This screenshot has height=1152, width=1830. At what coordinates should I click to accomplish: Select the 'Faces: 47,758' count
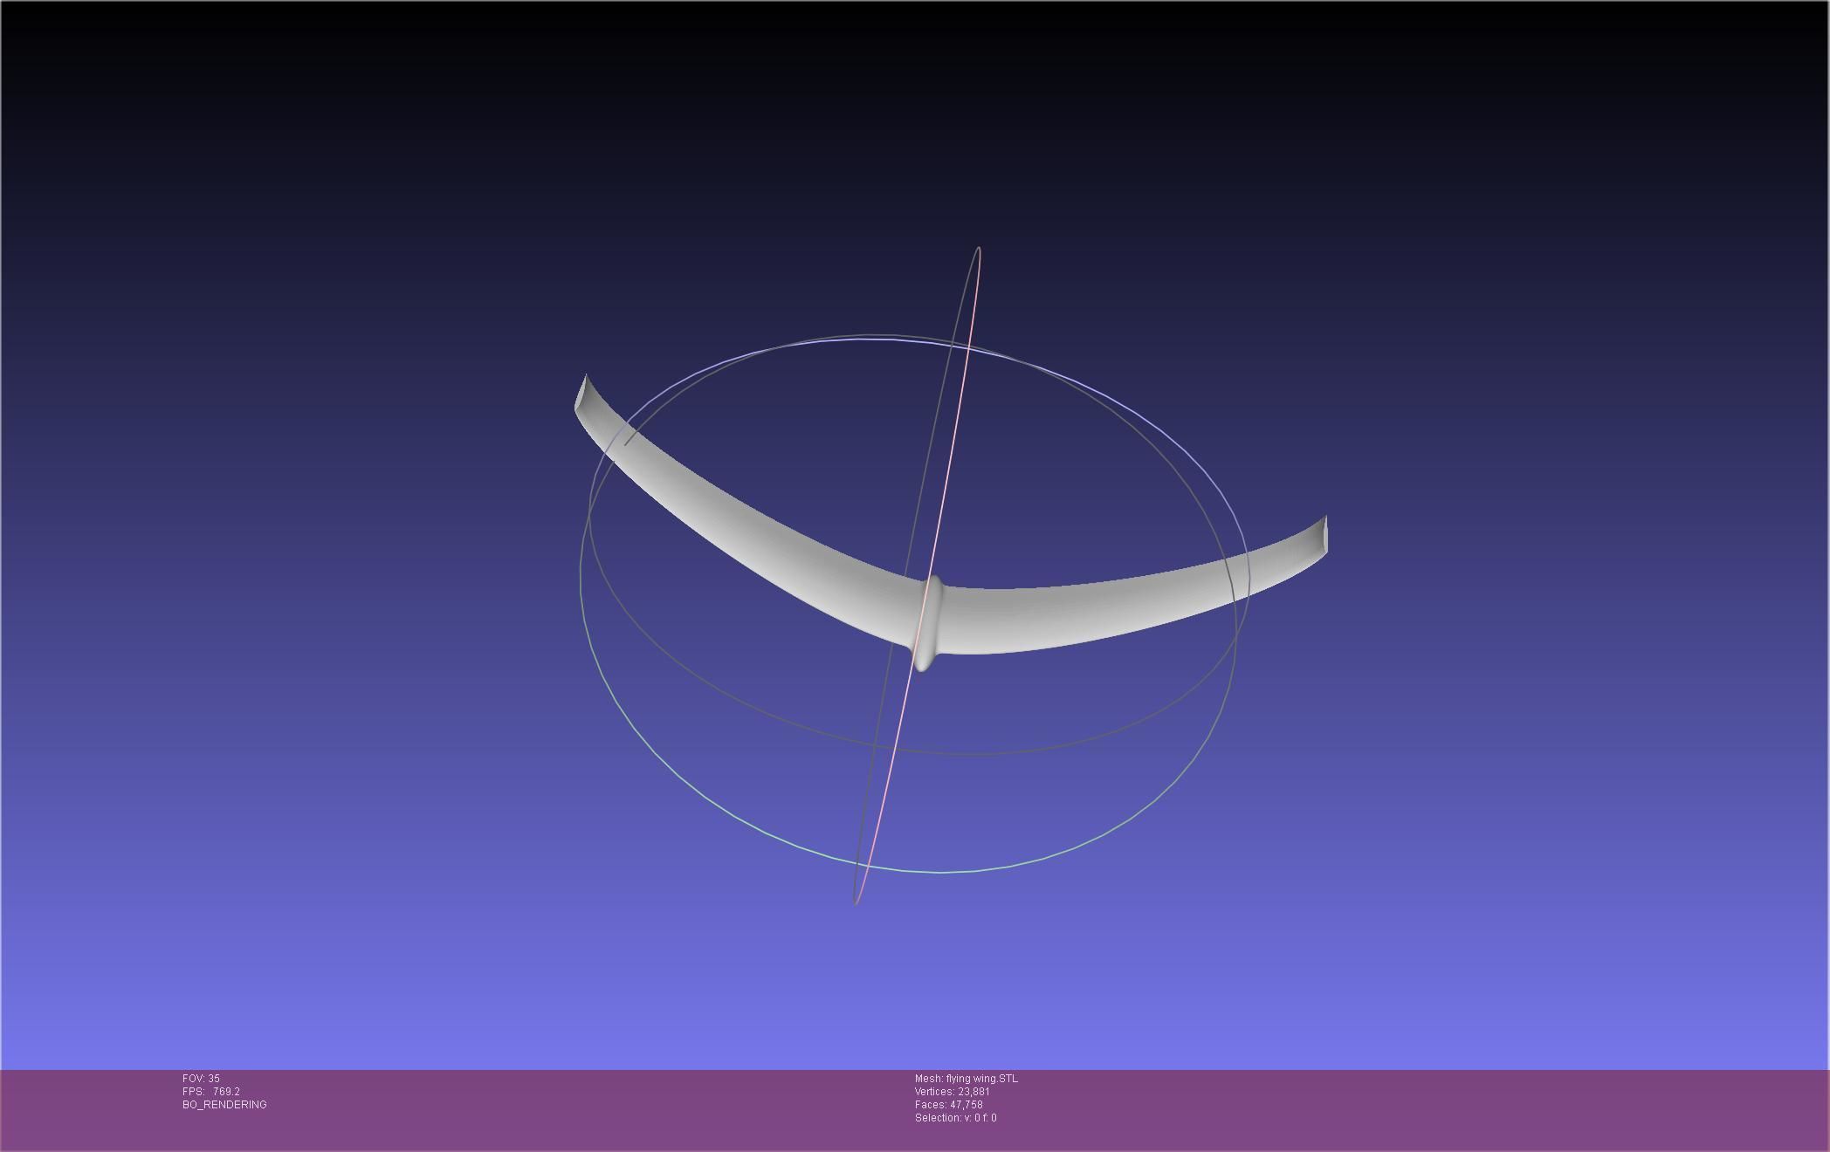pos(948,1105)
